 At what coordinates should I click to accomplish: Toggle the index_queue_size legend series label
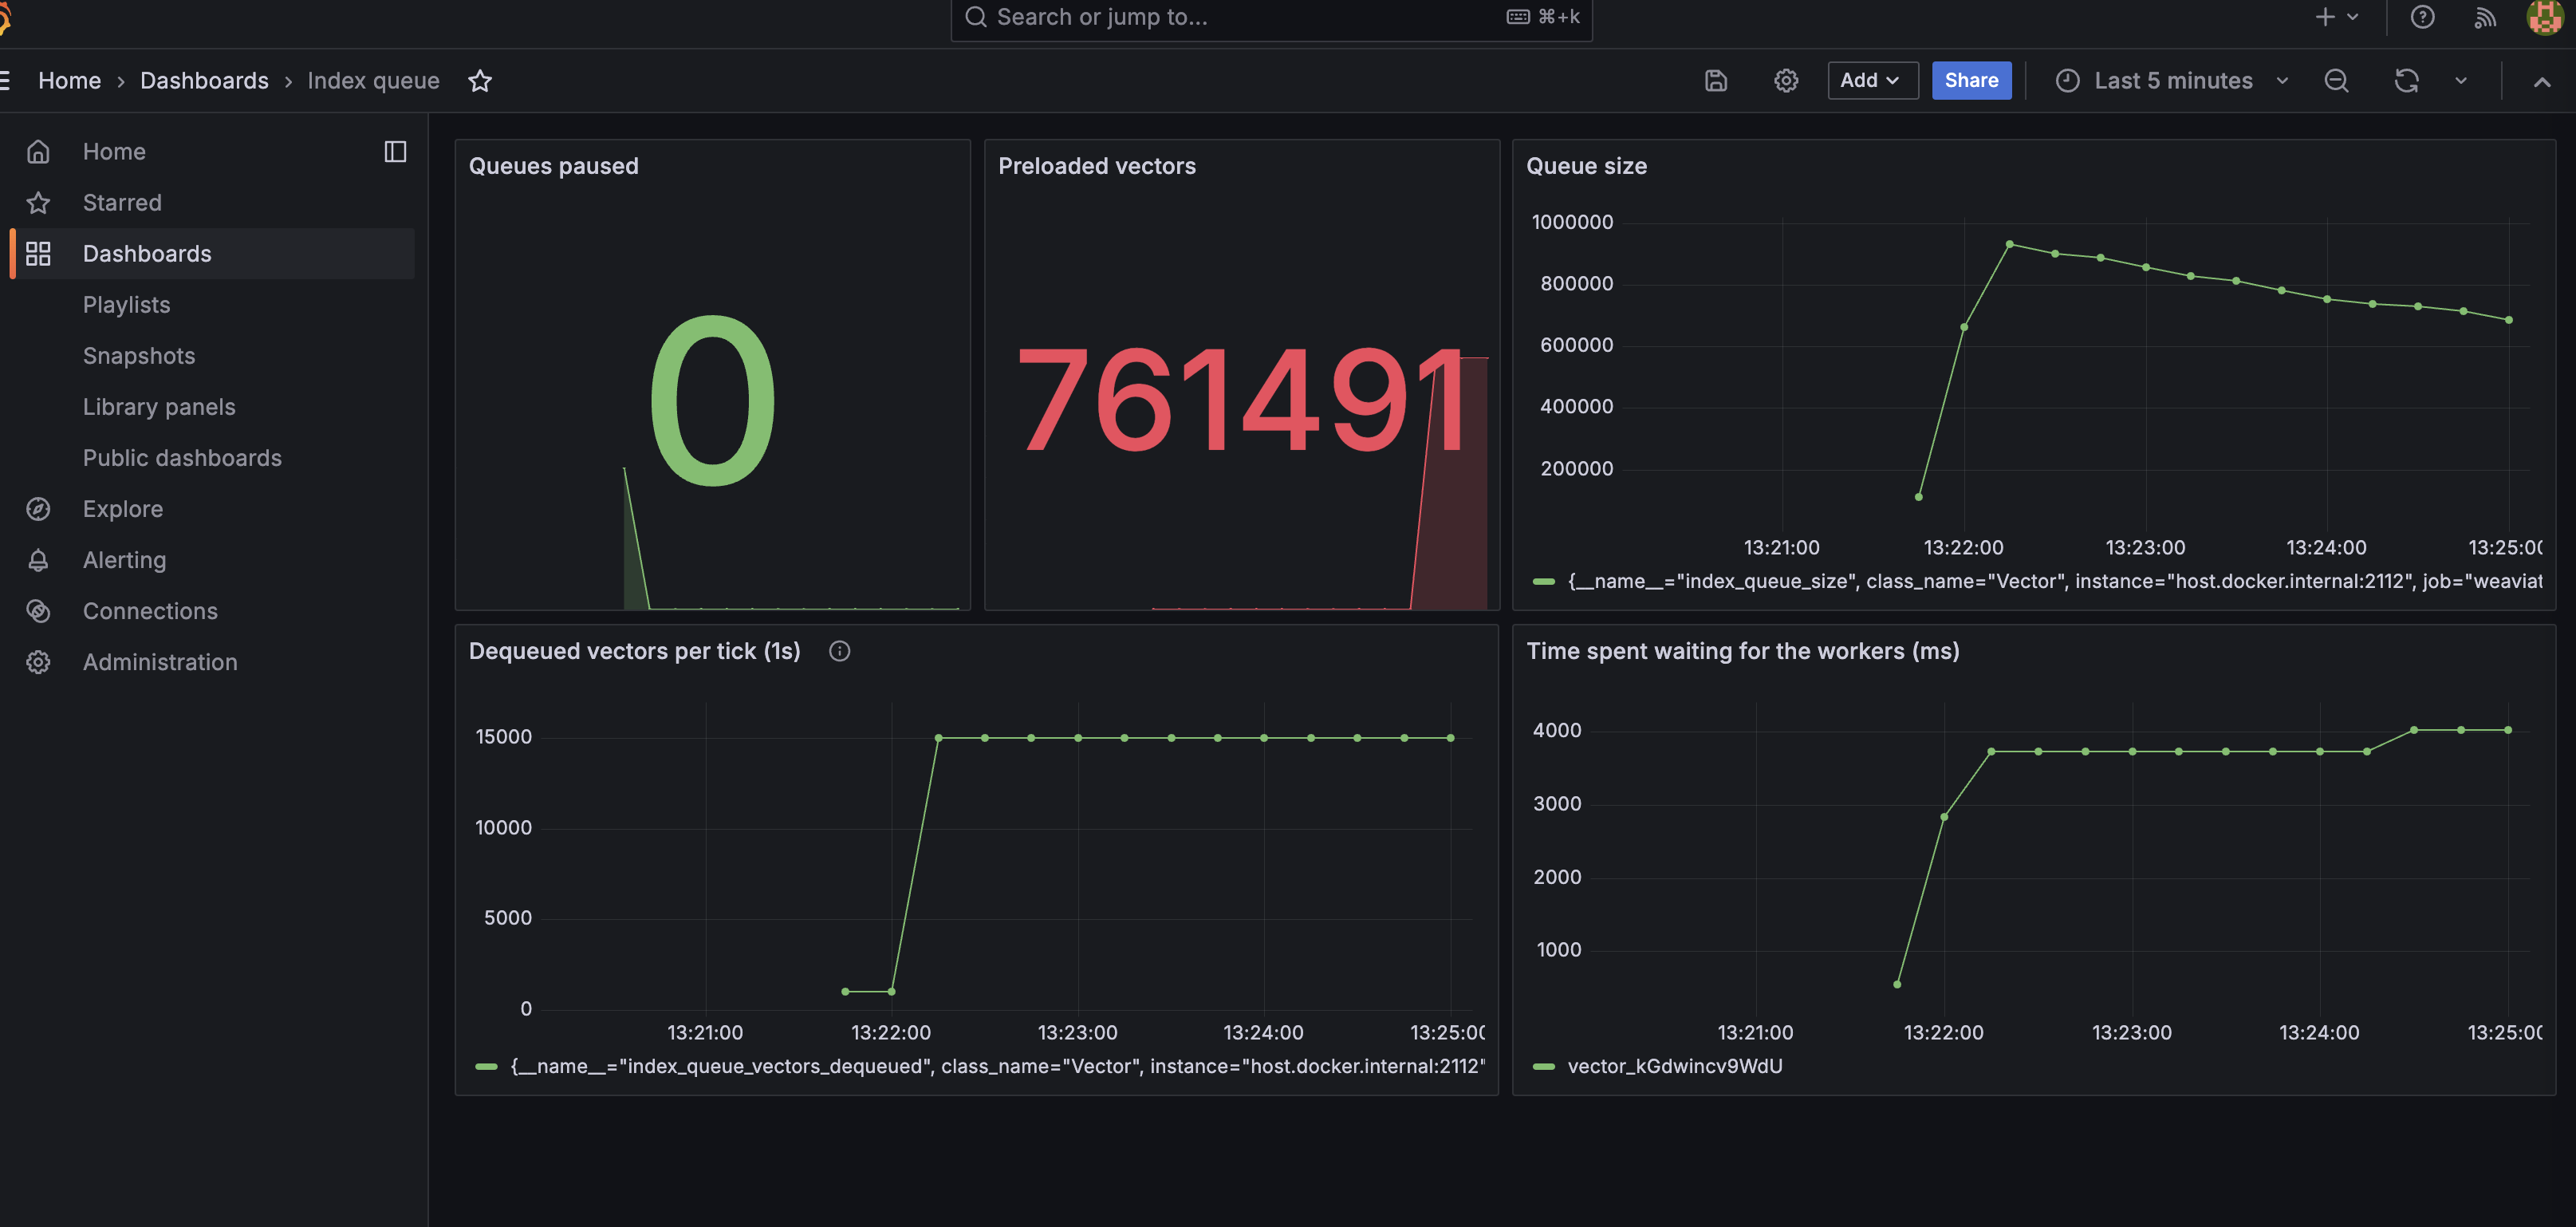(x=2054, y=581)
